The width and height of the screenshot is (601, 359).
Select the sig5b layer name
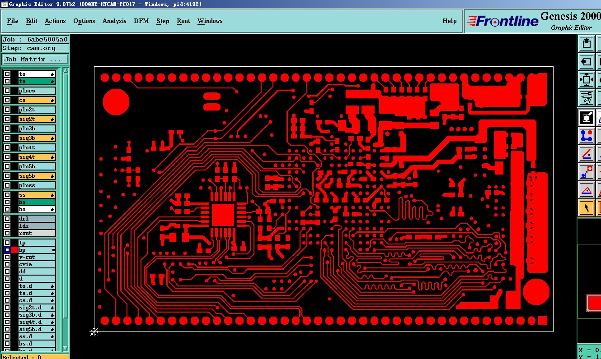pos(37,176)
